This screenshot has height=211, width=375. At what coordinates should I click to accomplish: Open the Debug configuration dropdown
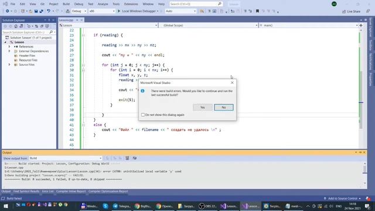[x=79, y=11]
